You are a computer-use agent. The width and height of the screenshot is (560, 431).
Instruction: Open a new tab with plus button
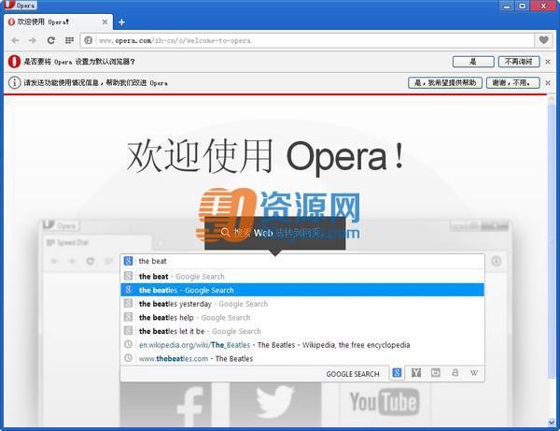(121, 22)
